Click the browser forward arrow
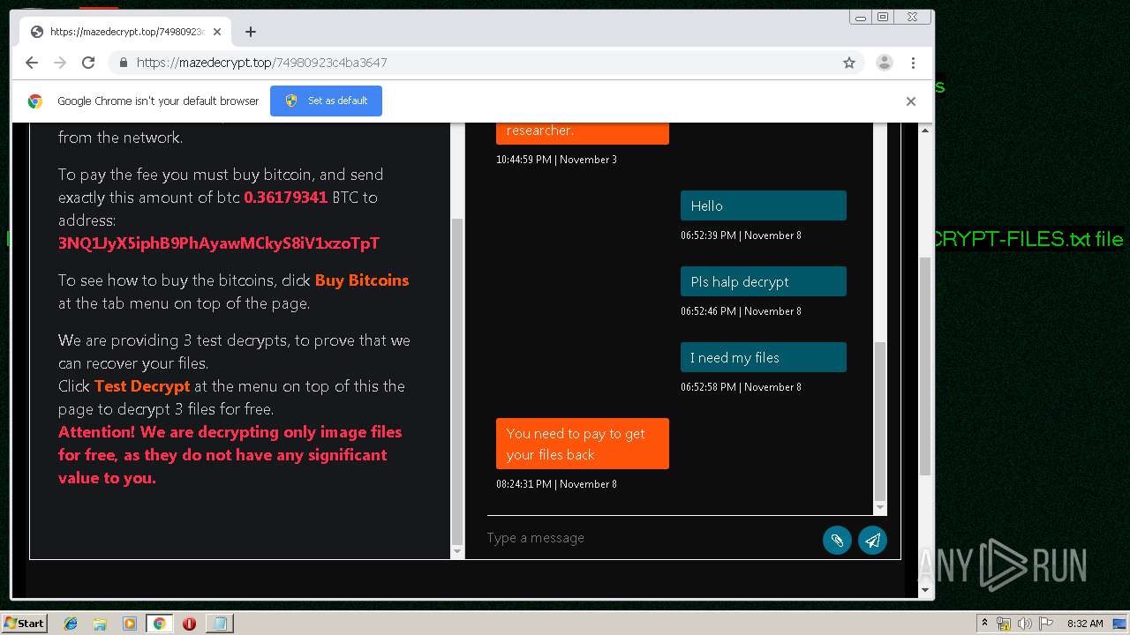The width and height of the screenshot is (1130, 635). [x=60, y=63]
